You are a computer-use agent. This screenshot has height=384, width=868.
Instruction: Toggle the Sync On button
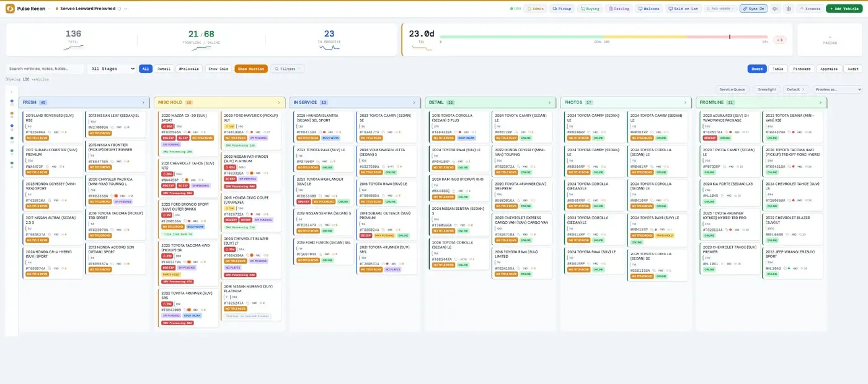pos(753,9)
